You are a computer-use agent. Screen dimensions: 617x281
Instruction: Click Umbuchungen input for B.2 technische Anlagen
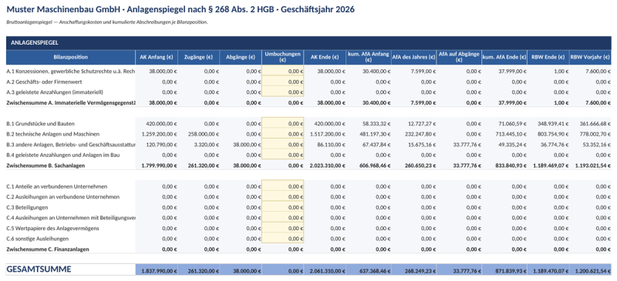pos(282,134)
